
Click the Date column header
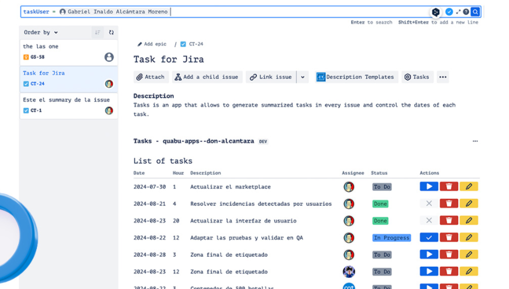[139, 173]
